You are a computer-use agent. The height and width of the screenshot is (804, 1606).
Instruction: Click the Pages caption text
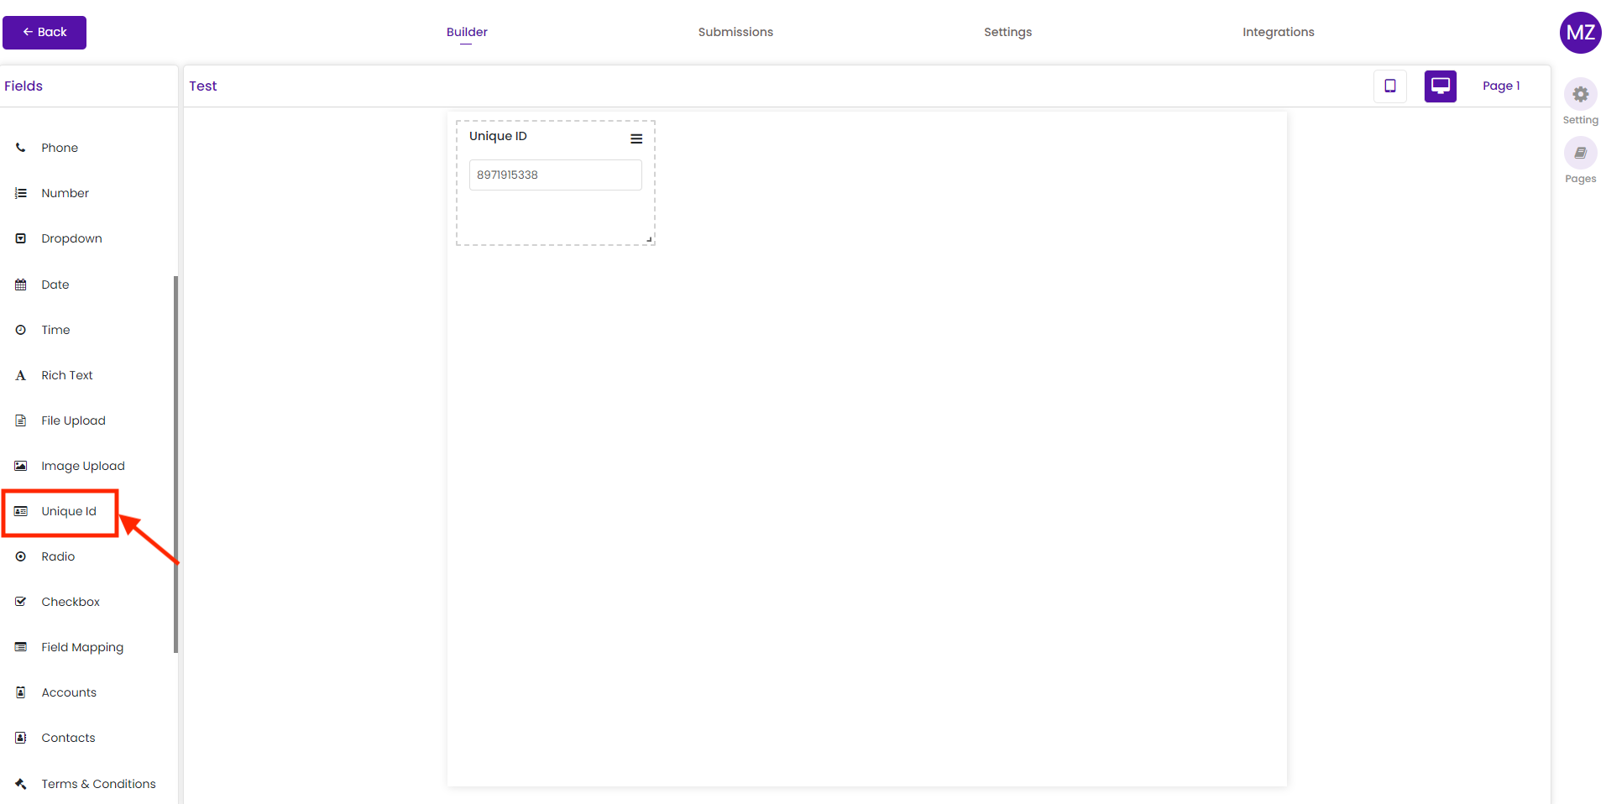1581,179
